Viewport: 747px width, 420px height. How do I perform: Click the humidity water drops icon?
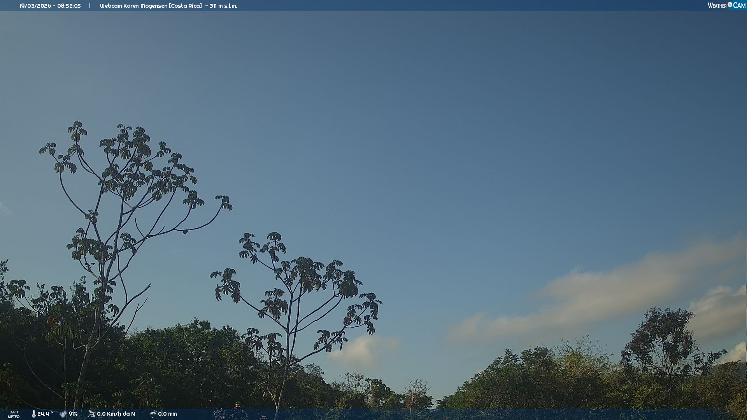[x=63, y=414]
